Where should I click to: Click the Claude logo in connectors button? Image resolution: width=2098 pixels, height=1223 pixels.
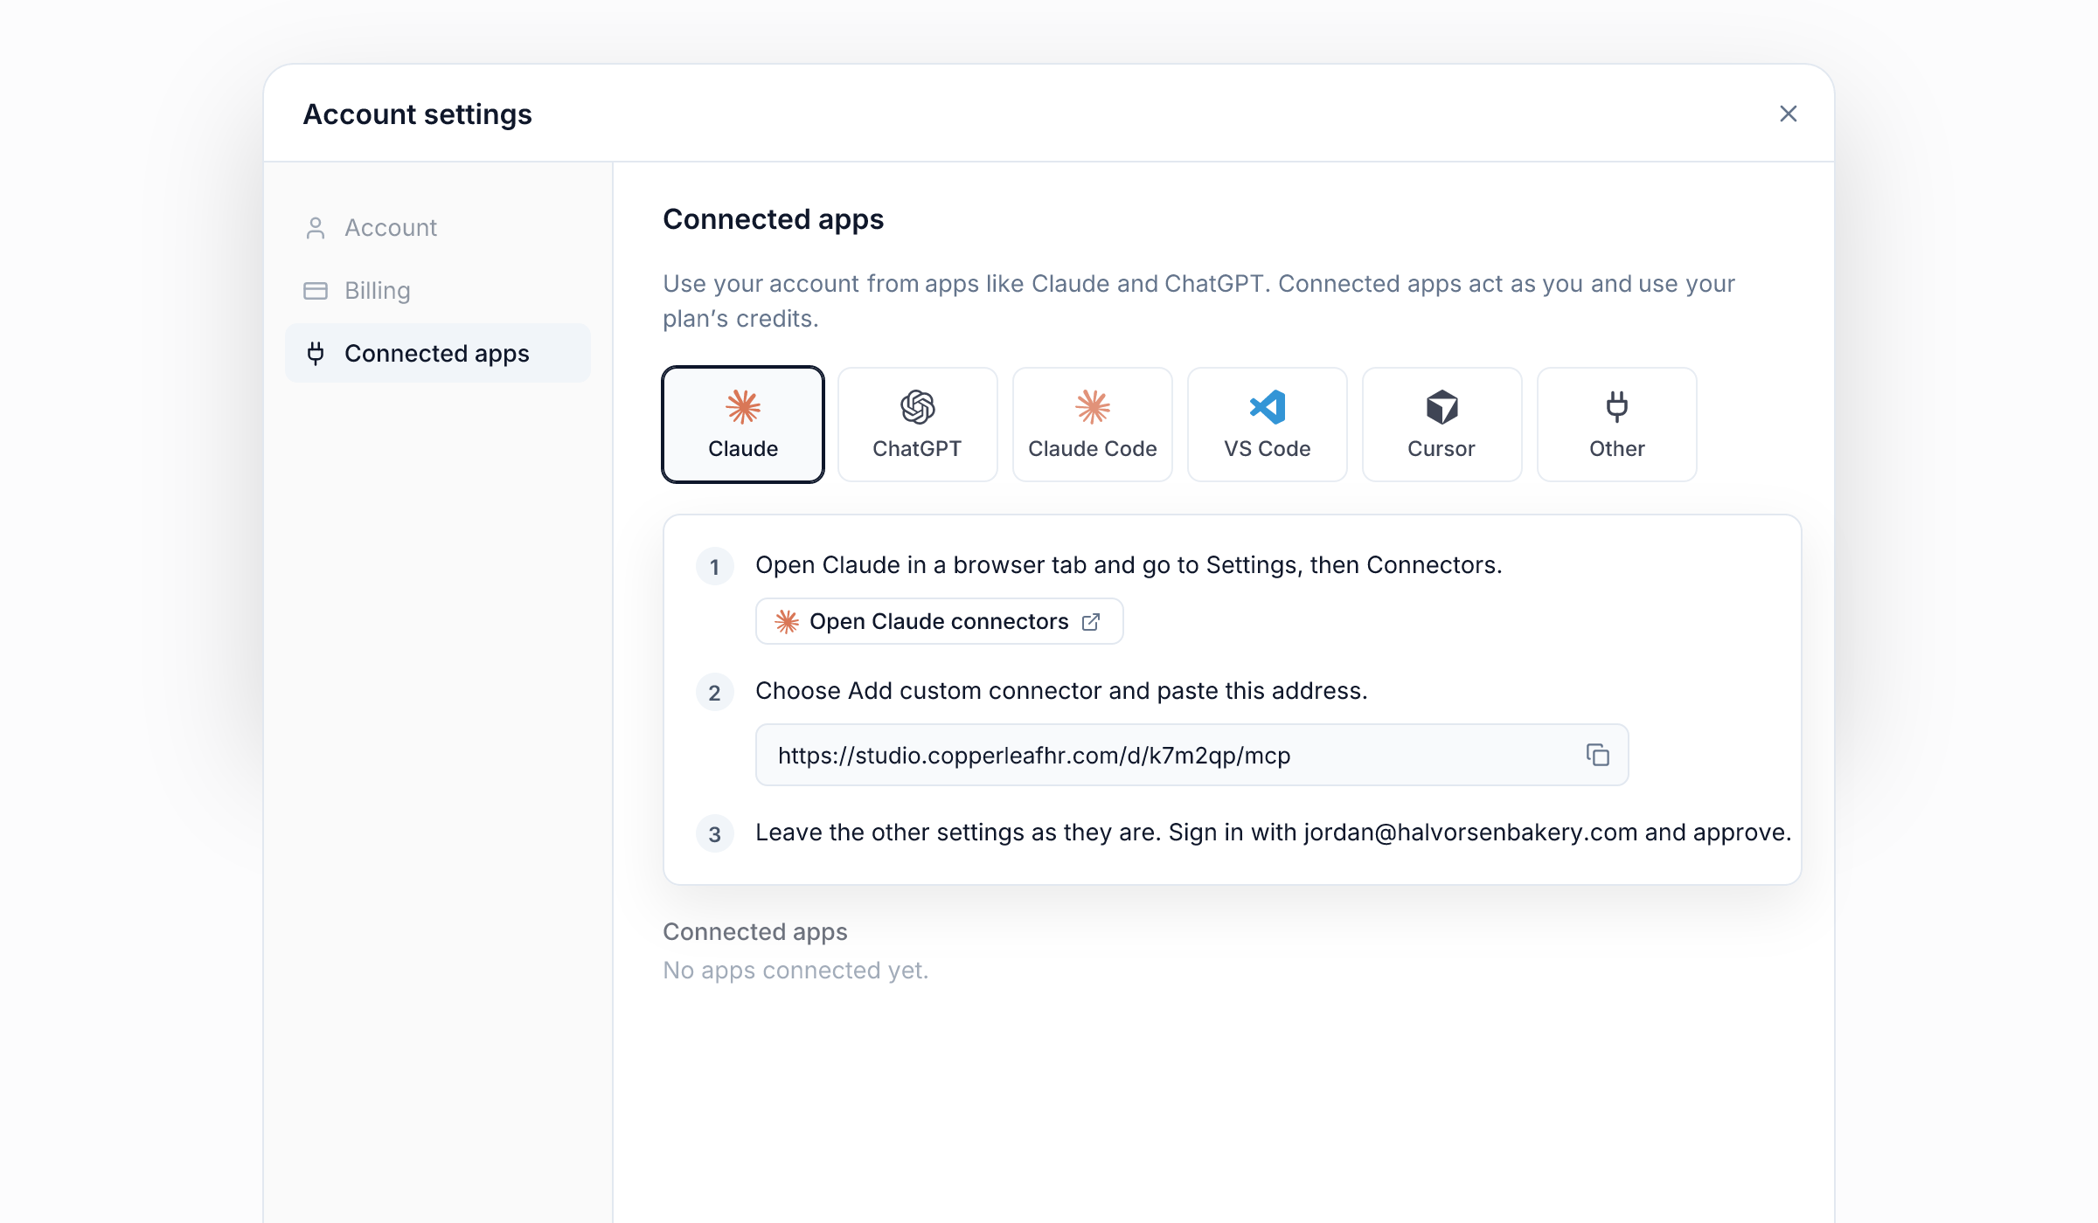coord(787,621)
